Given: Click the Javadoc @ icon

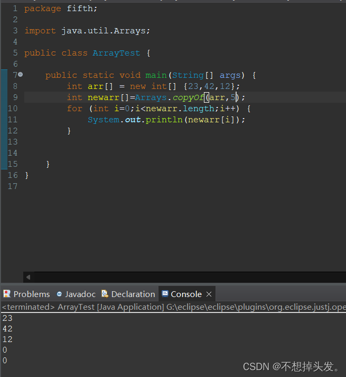Looking at the screenshot, I should pos(59,294).
